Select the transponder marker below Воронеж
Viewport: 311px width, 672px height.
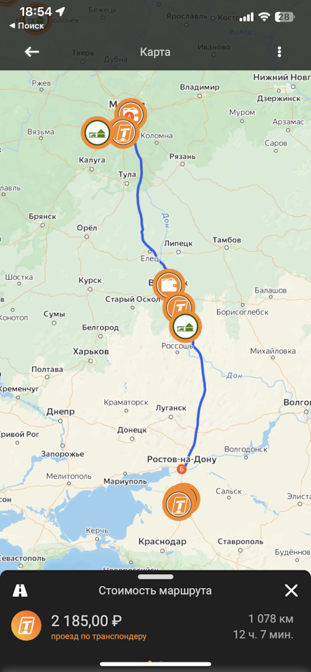click(179, 306)
